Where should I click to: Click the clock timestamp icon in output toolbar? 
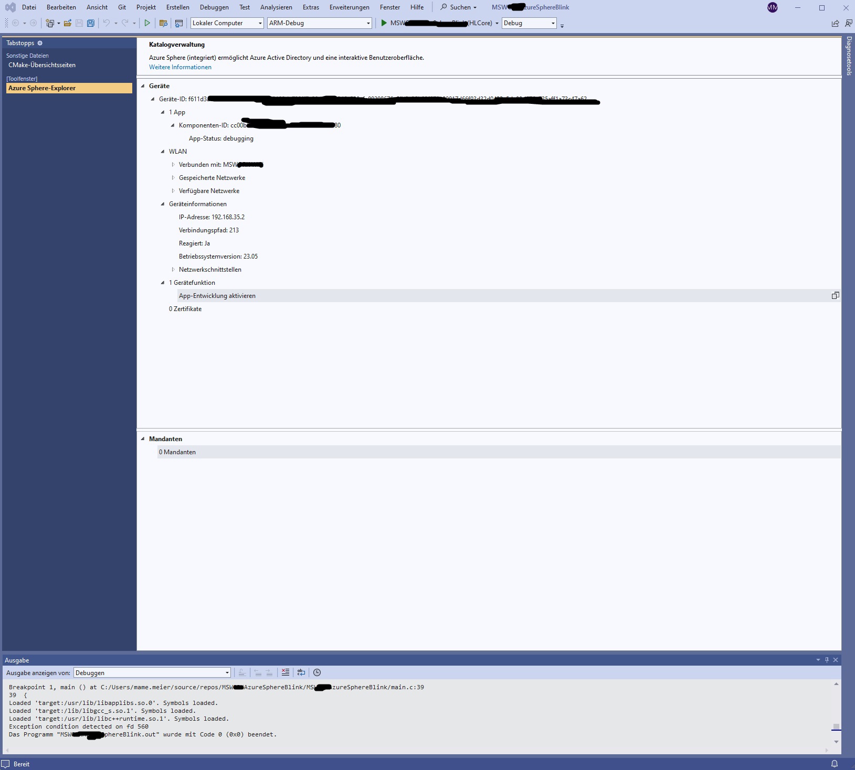(317, 672)
